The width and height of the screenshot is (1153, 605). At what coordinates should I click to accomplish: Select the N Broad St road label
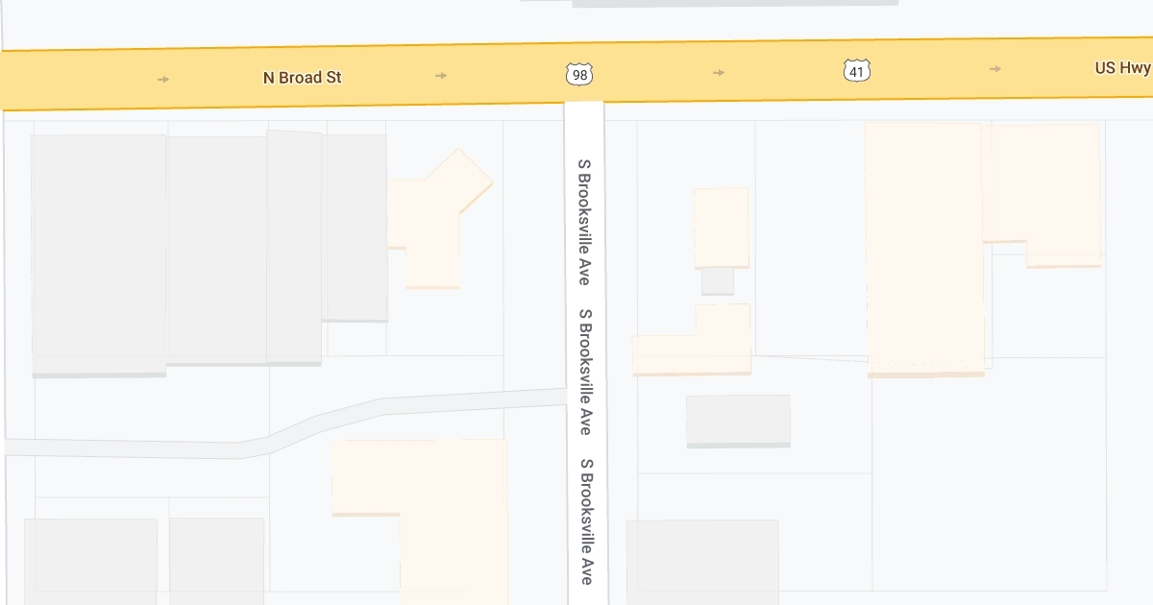pos(302,77)
